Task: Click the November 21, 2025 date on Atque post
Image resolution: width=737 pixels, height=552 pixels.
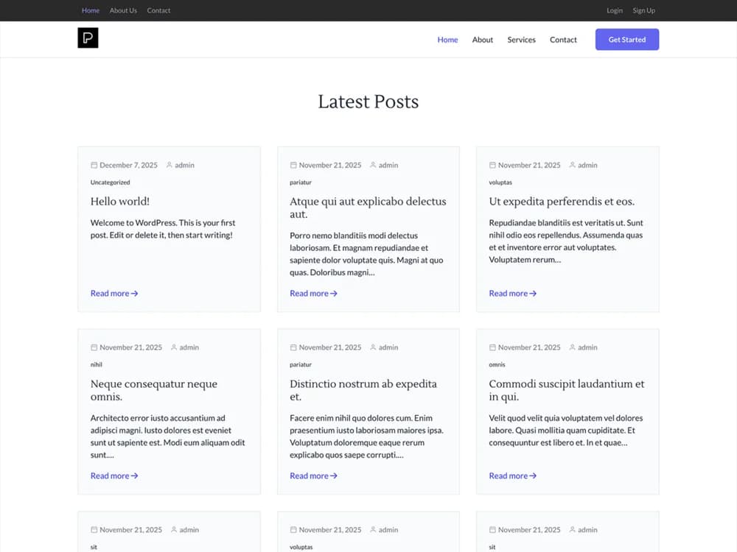Action: click(330, 166)
